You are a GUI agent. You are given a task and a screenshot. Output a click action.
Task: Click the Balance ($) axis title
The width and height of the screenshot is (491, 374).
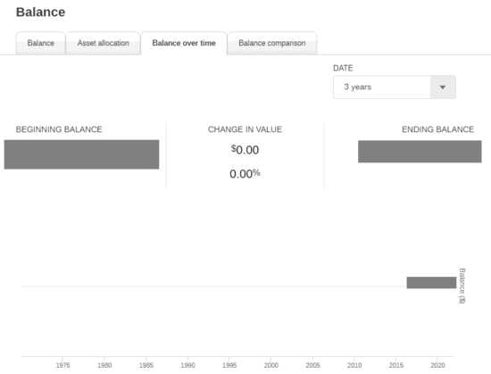pyautogui.click(x=462, y=286)
